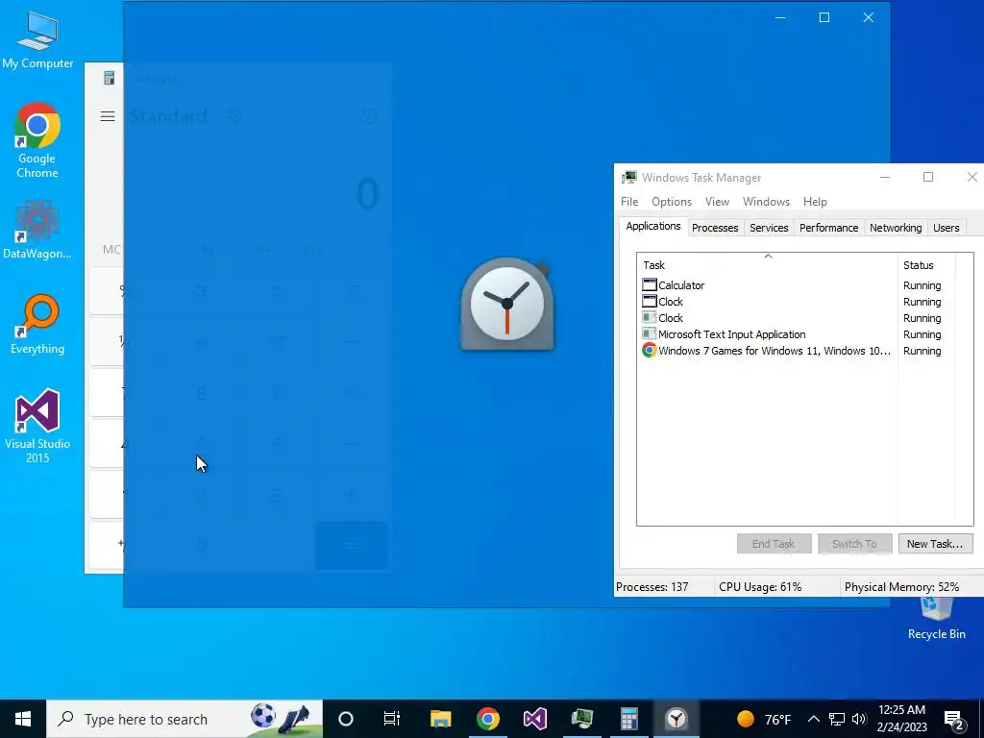Image resolution: width=984 pixels, height=738 pixels.
Task: Open File Explorer from taskbar
Action: 440,719
